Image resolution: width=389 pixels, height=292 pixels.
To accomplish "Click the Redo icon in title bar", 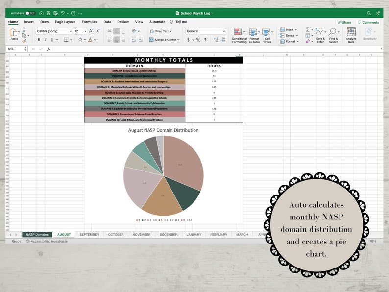I will tap(73, 13).
